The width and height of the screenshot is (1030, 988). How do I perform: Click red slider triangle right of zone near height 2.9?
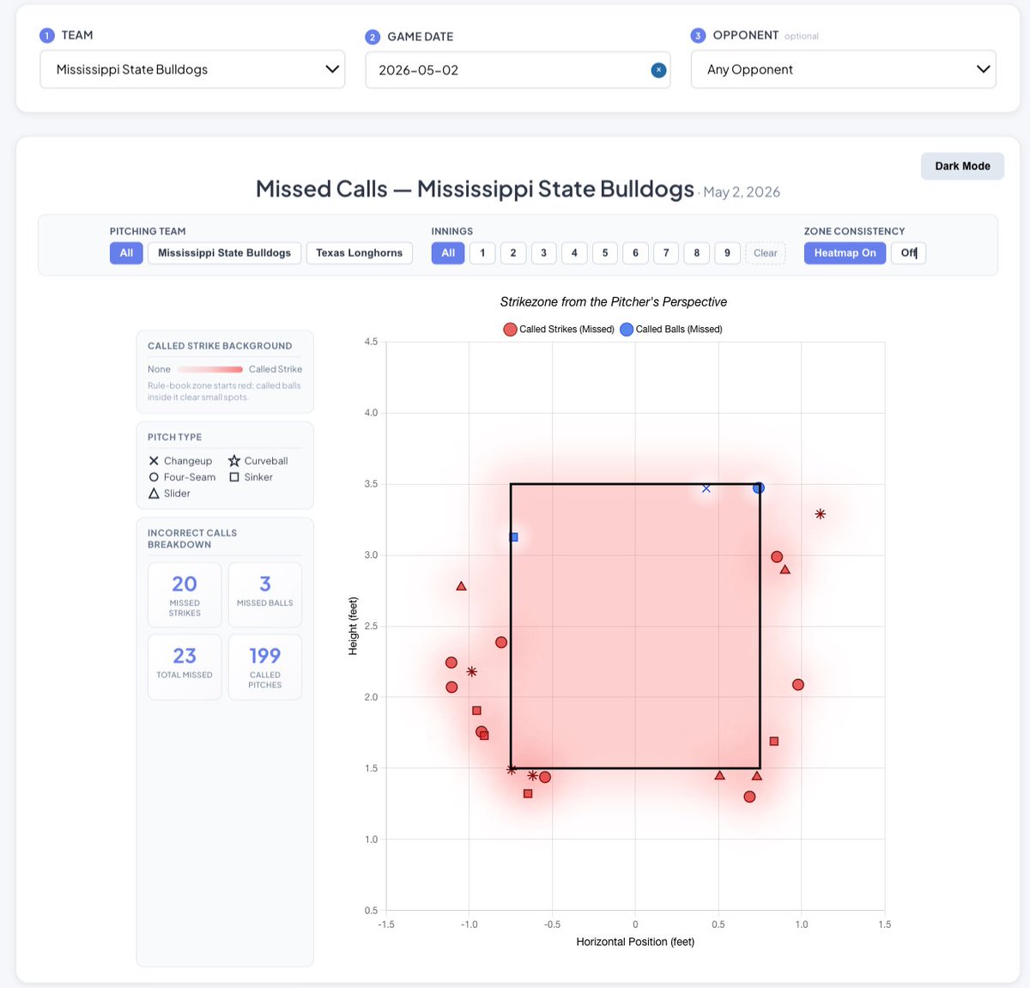pyautogui.click(x=785, y=569)
